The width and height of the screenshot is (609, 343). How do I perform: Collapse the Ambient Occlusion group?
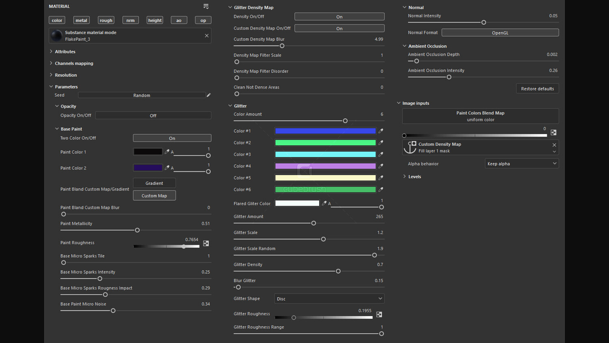coord(404,46)
